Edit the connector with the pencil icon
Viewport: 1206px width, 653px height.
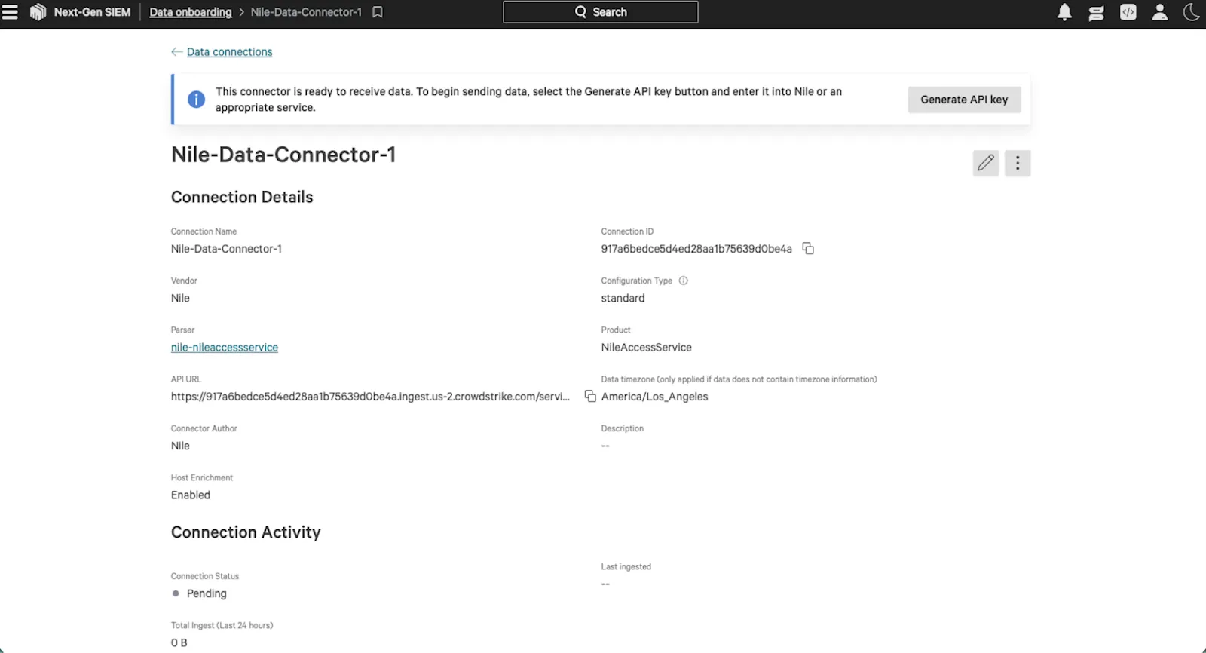pyautogui.click(x=986, y=163)
